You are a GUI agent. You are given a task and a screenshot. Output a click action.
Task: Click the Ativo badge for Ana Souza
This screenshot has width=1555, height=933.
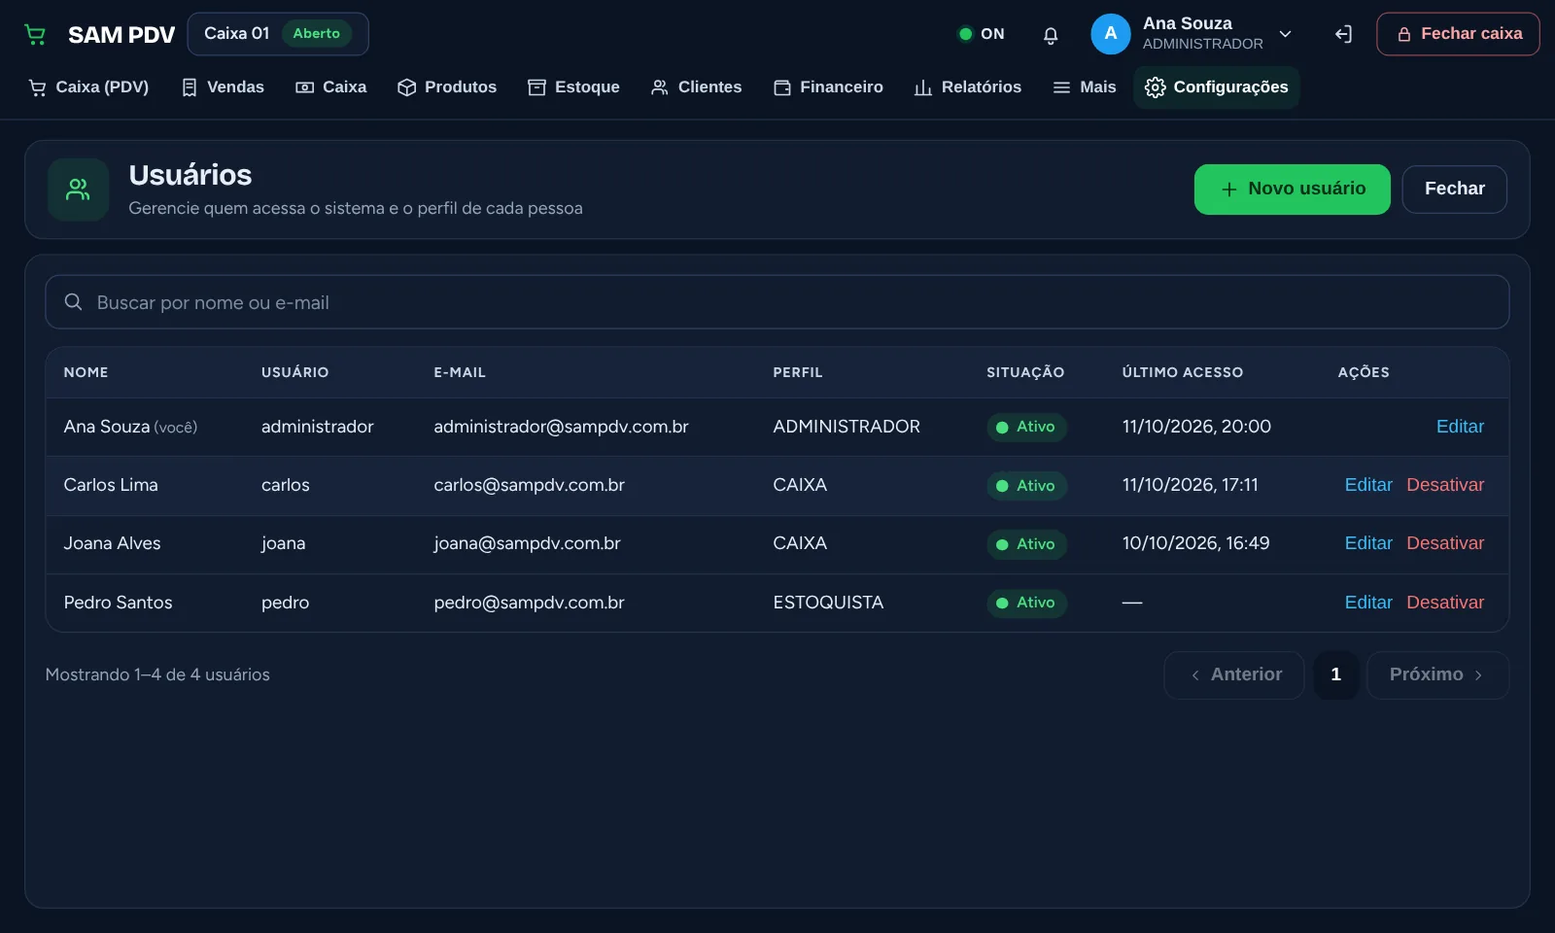[1026, 427]
